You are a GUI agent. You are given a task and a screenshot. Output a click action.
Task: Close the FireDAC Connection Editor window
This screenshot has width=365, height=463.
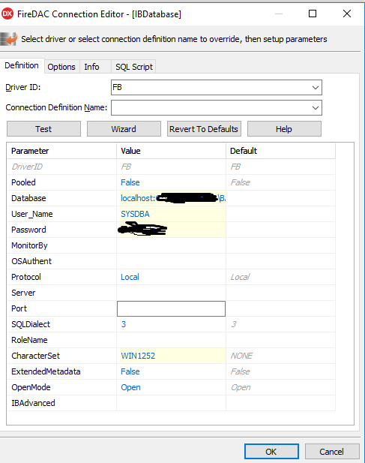click(x=347, y=14)
